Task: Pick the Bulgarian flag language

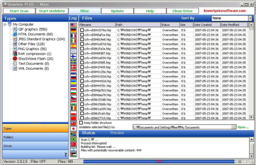Action: tap(73, 92)
